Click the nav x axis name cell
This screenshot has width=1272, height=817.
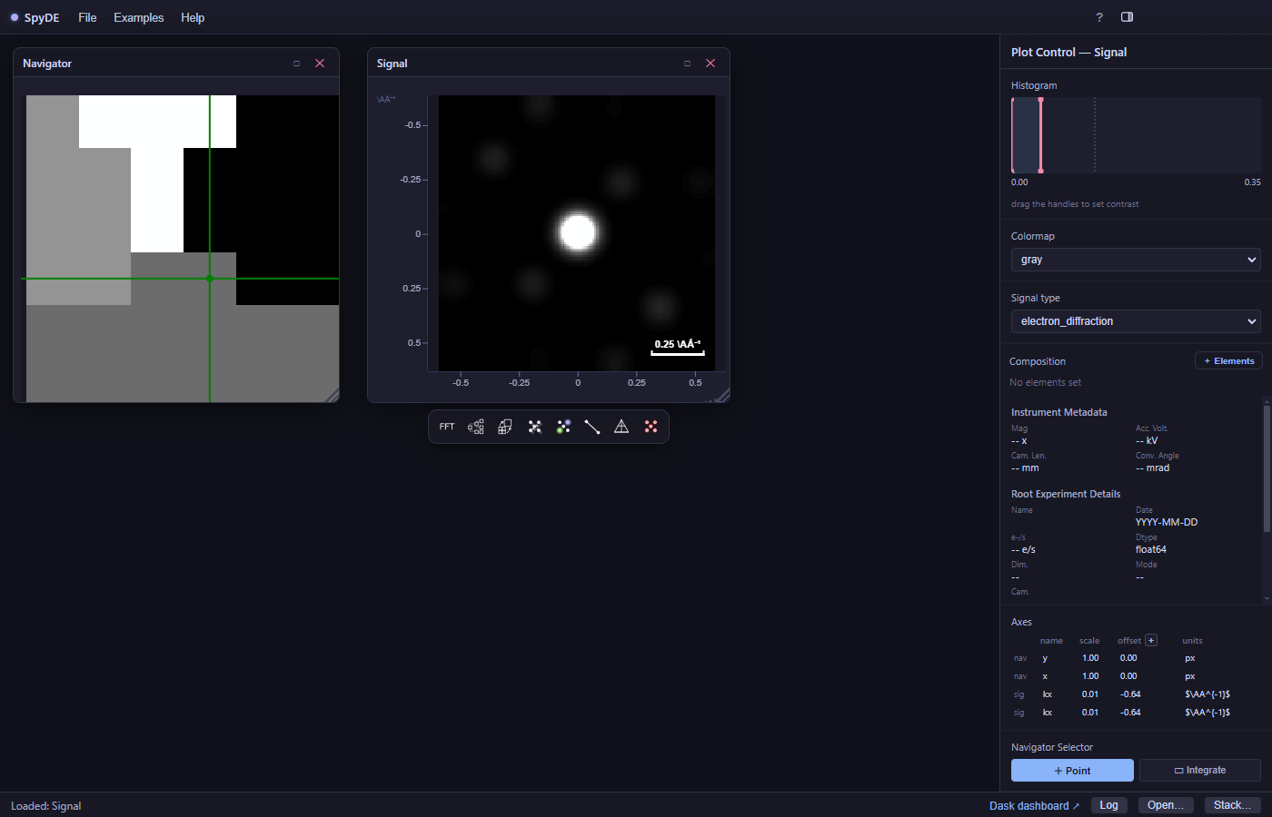[x=1045, y=676]
